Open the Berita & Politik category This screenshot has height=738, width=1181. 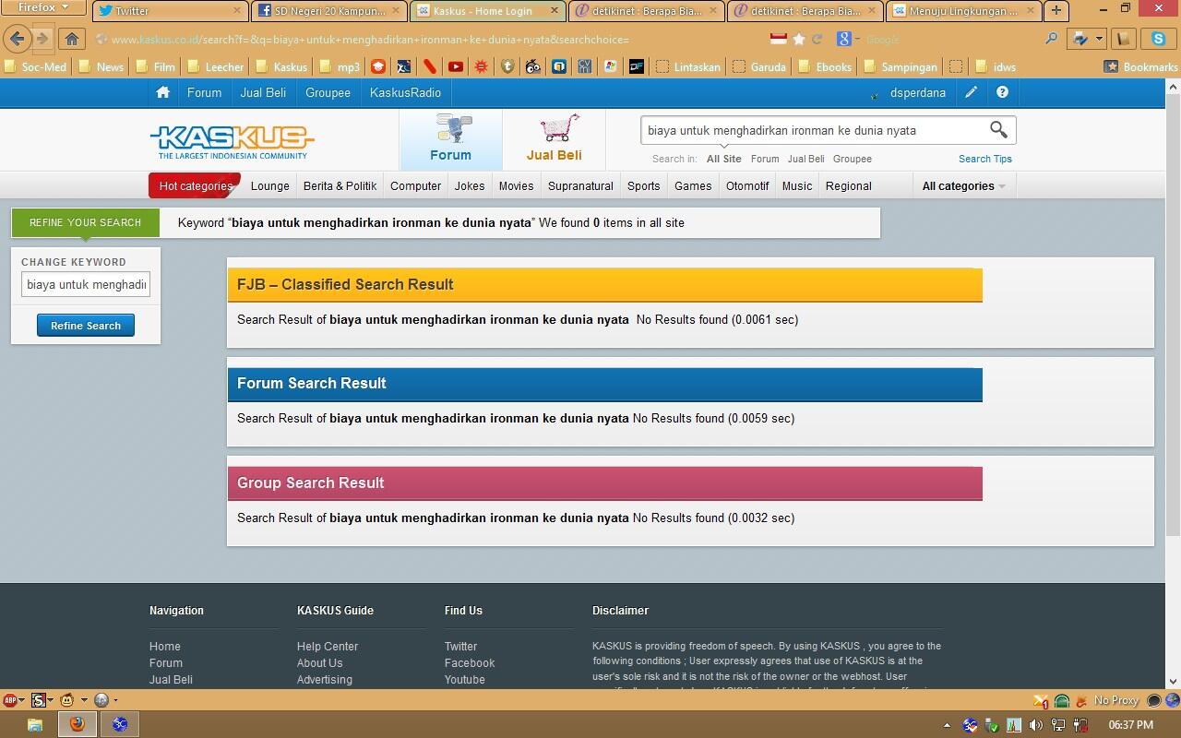[340, 185]
